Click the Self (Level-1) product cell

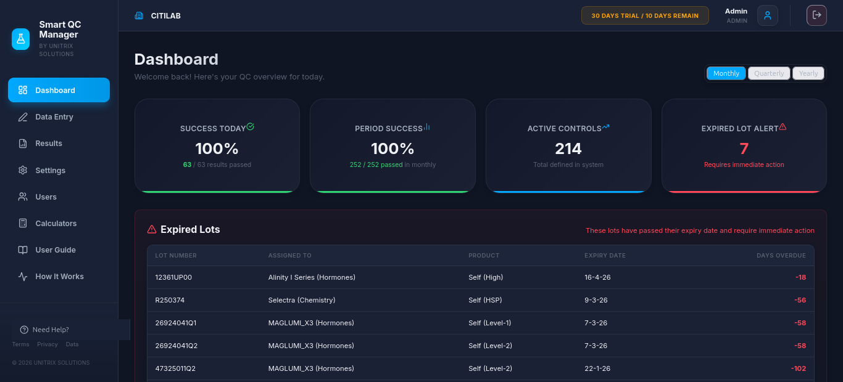pyautogui.click(x=490, y=323)
